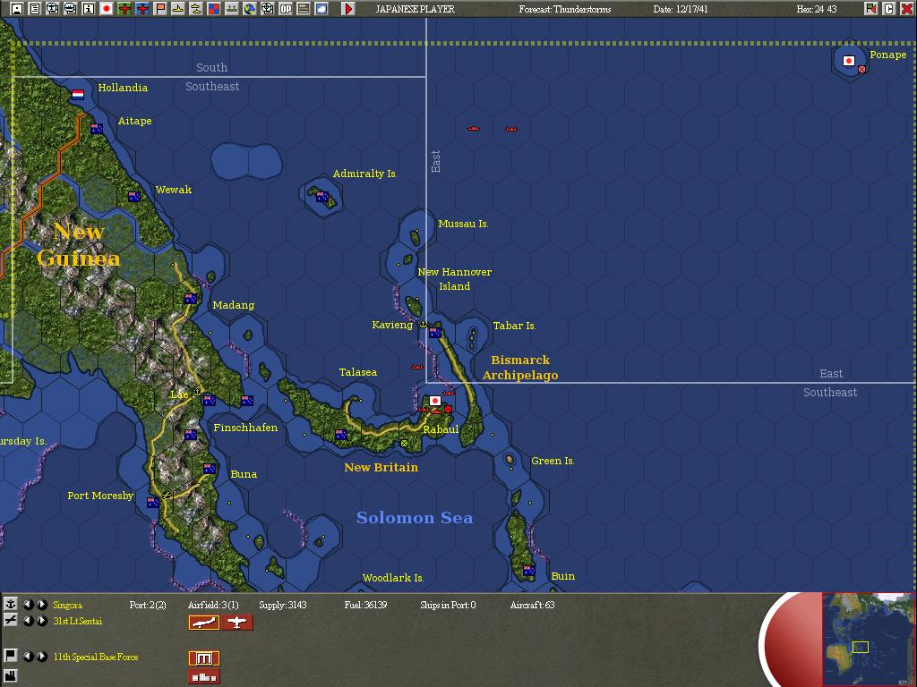Image resolution: width=917 pixels, height=687 pixels.
Task: Select the bomber aircraft unit button
Action: (x=204, y=623)
